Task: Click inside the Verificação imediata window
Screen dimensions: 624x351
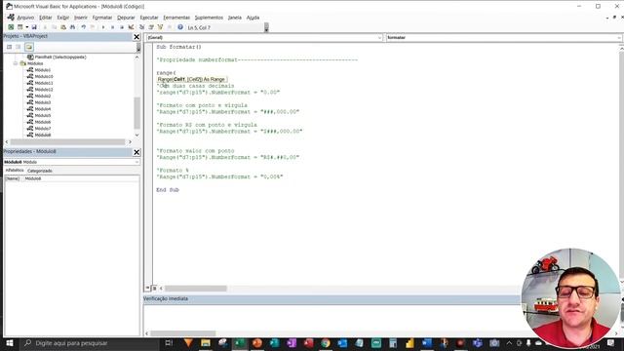Action: (x=332, y=317)
